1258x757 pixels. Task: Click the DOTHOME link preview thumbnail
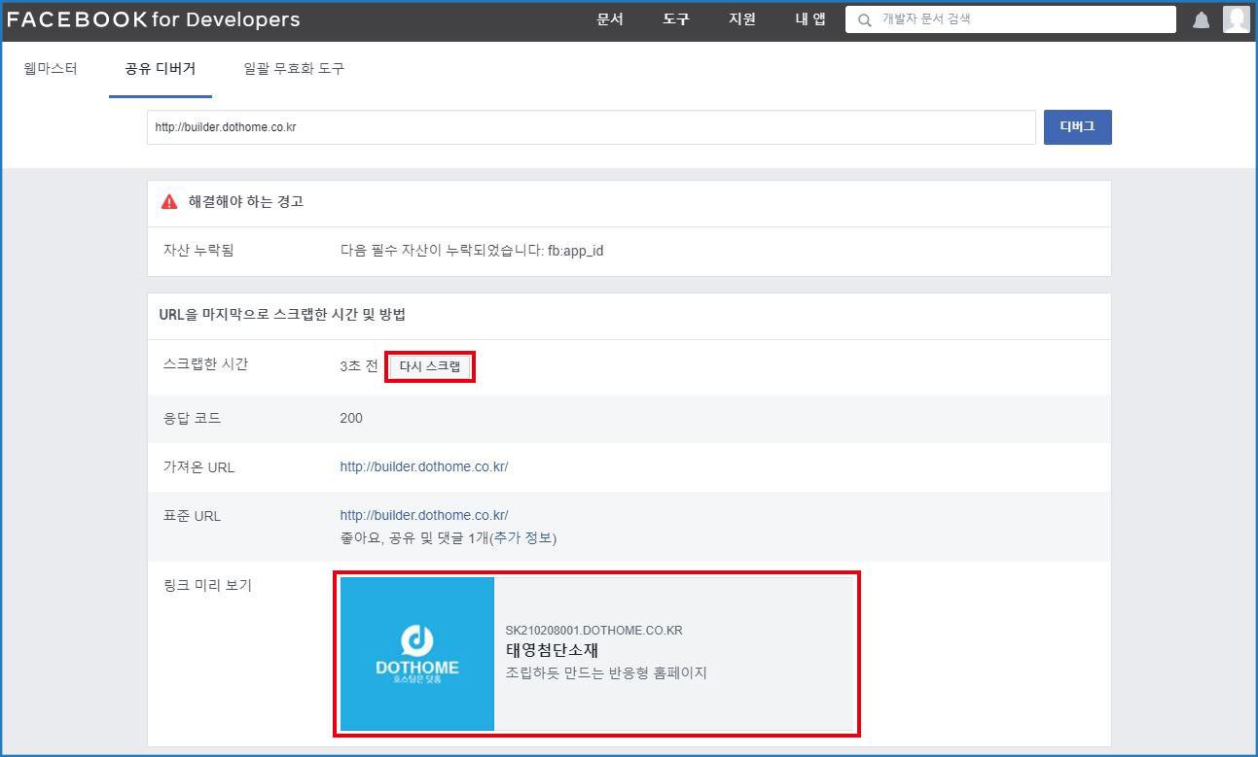(x=417, y=654)
